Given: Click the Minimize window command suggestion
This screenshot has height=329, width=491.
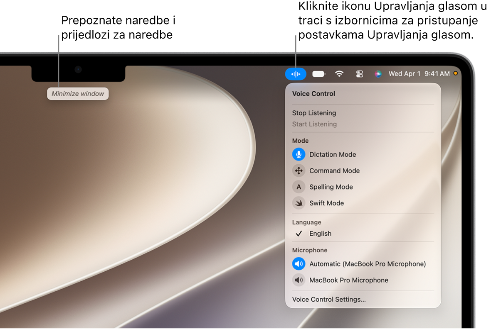Looking at the screenshot, I should pyautogui.click(x=78, y=94).
